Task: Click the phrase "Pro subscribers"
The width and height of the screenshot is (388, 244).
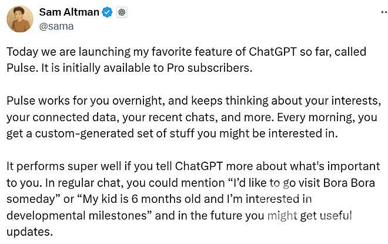Action: 214,68
